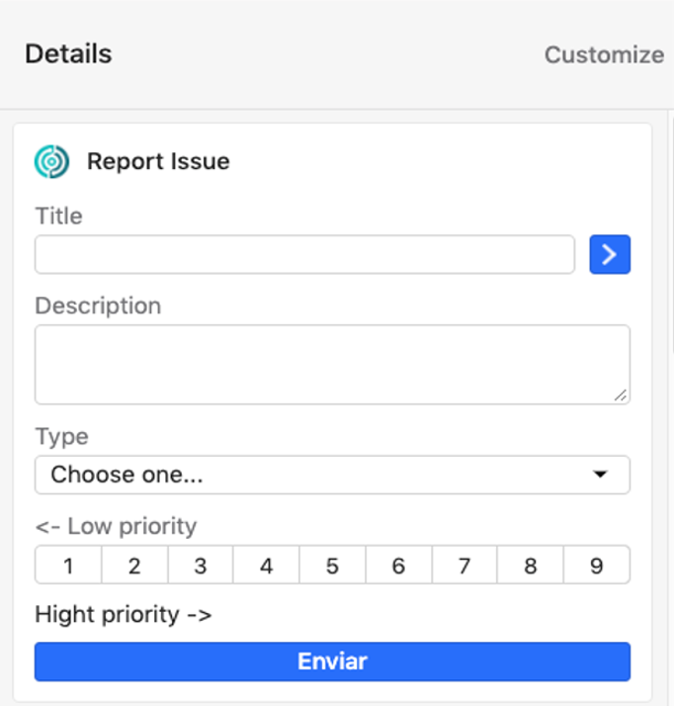Choose priority level 5

(x=332, y=566)
